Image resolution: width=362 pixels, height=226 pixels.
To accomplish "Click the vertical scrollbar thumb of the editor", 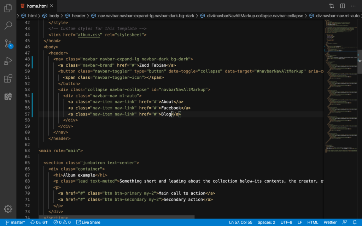I will pos(360,61).
